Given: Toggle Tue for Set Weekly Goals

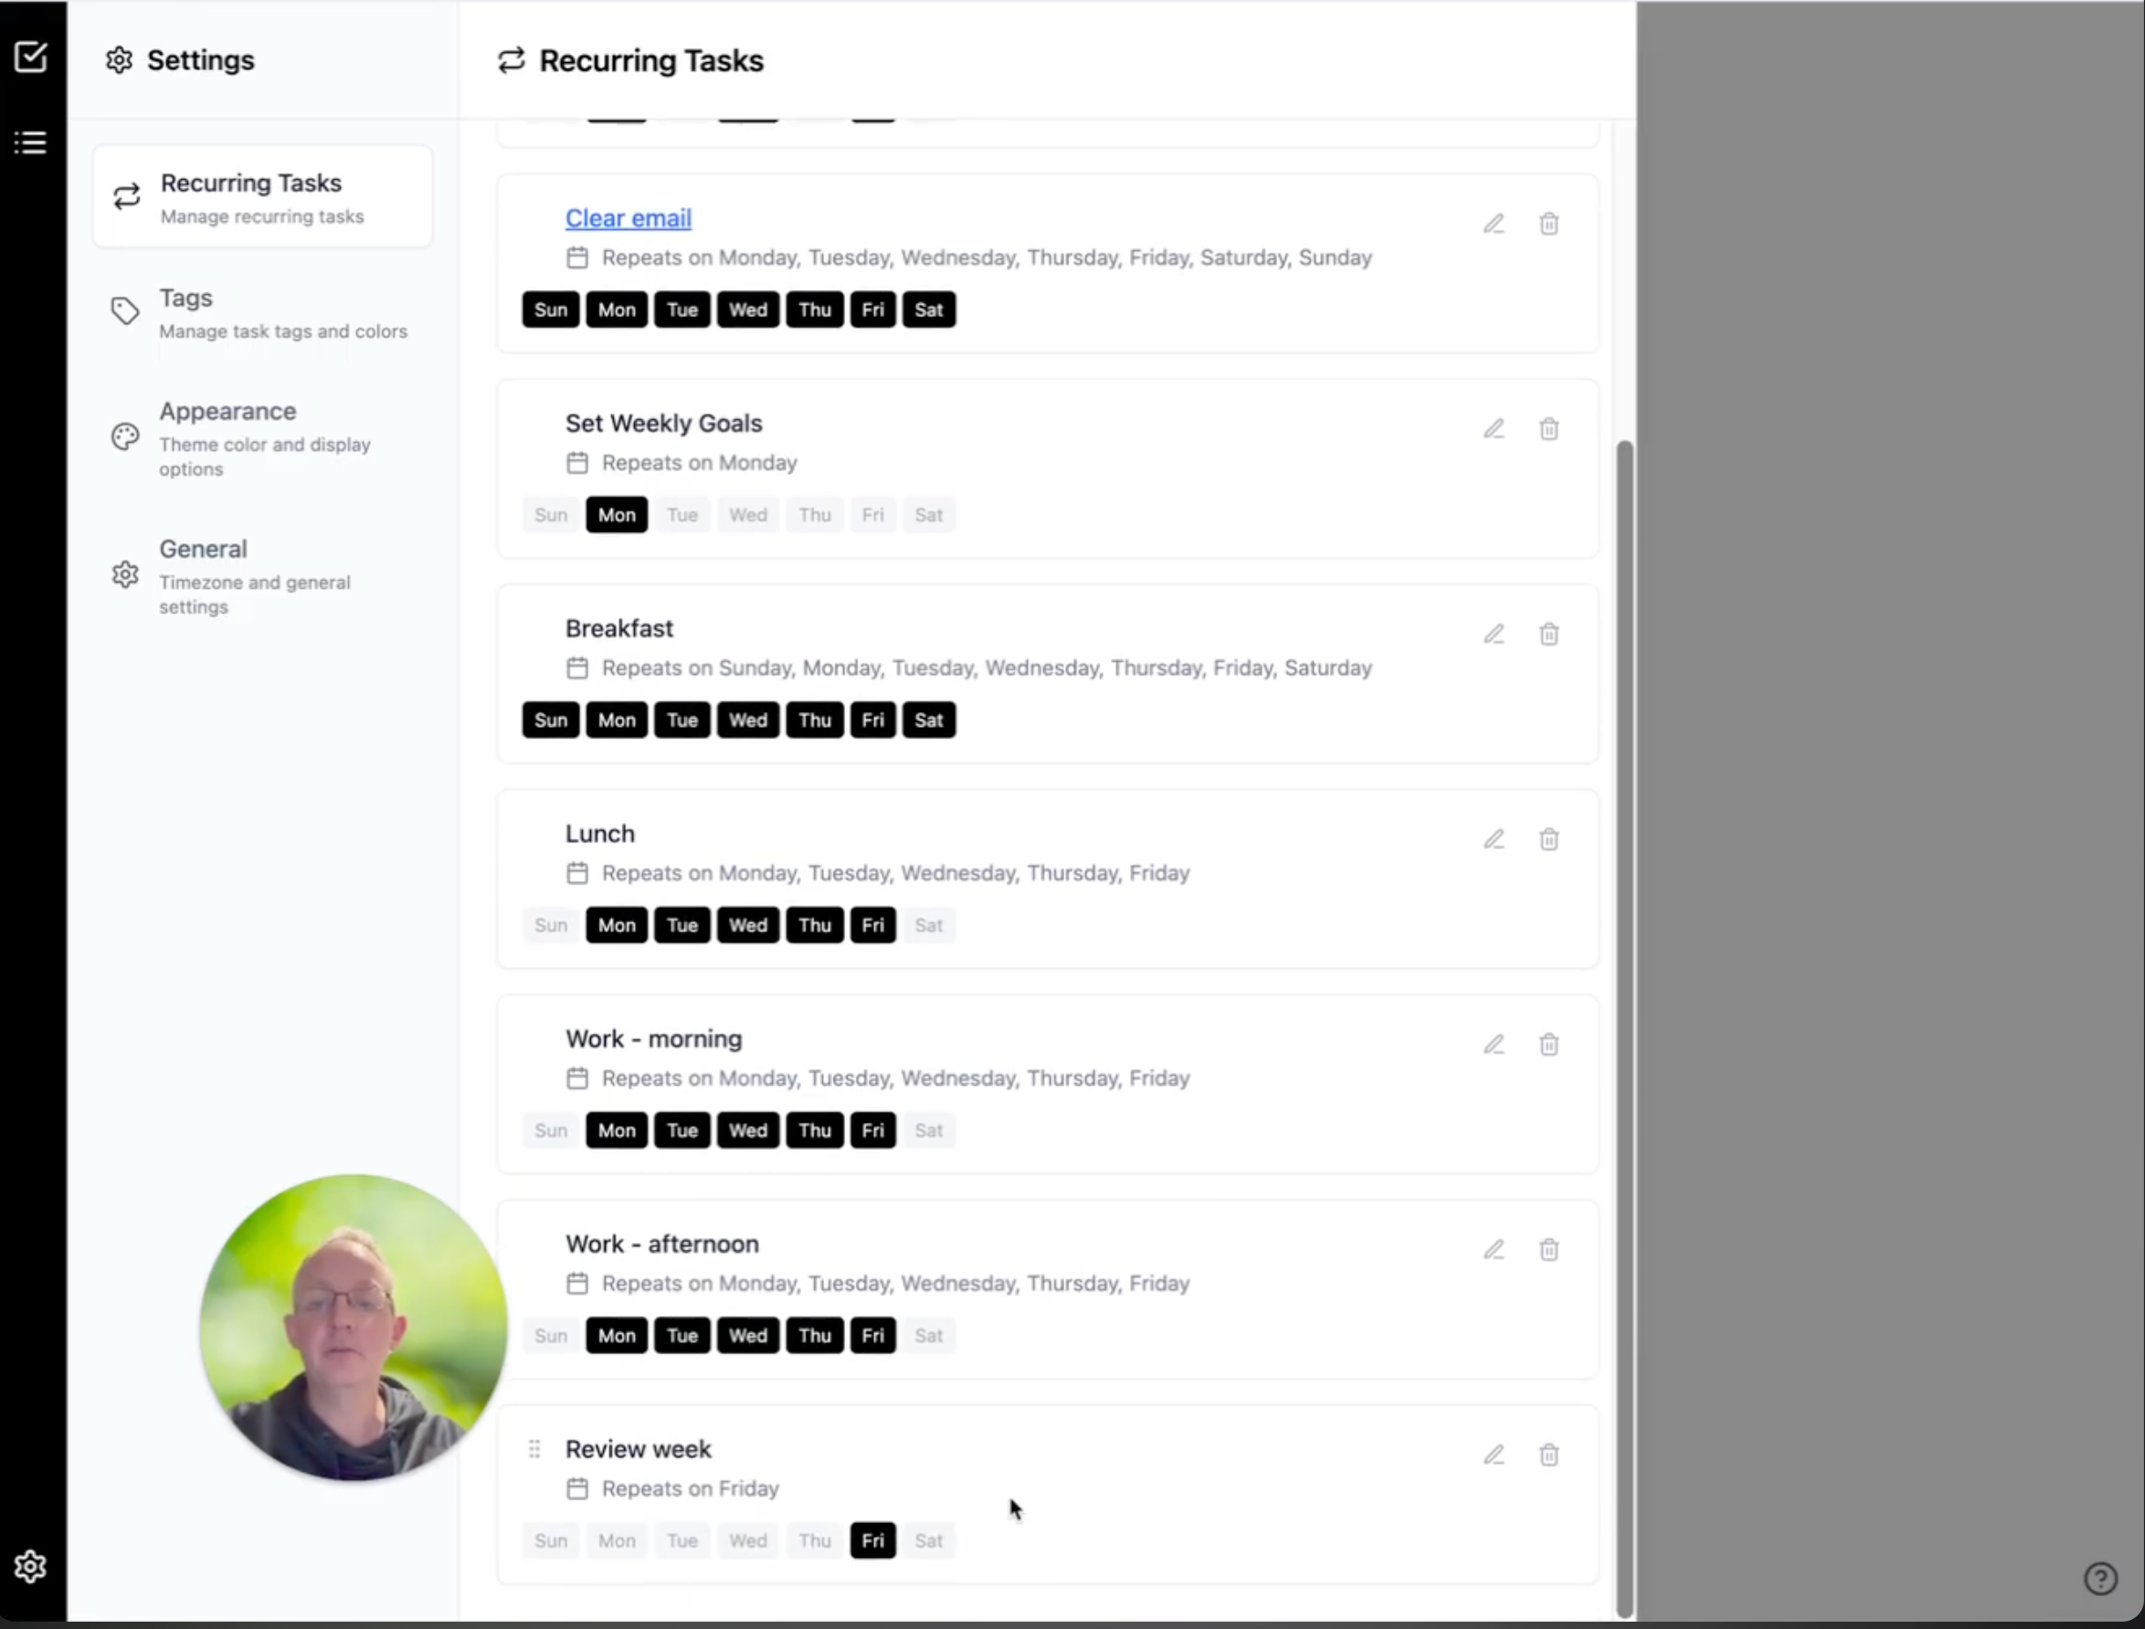Looking at the screenshot, I should coord(682,515).
